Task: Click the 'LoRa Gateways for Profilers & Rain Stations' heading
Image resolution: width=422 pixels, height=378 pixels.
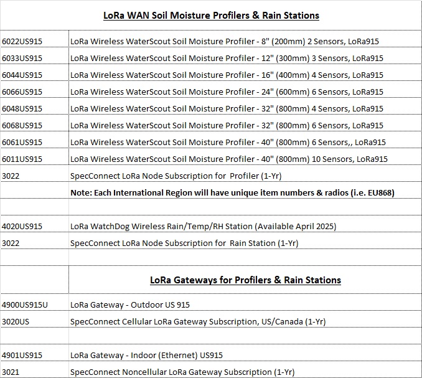Action: 245,280
